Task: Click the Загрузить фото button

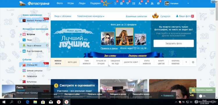Action: (174, 43)
